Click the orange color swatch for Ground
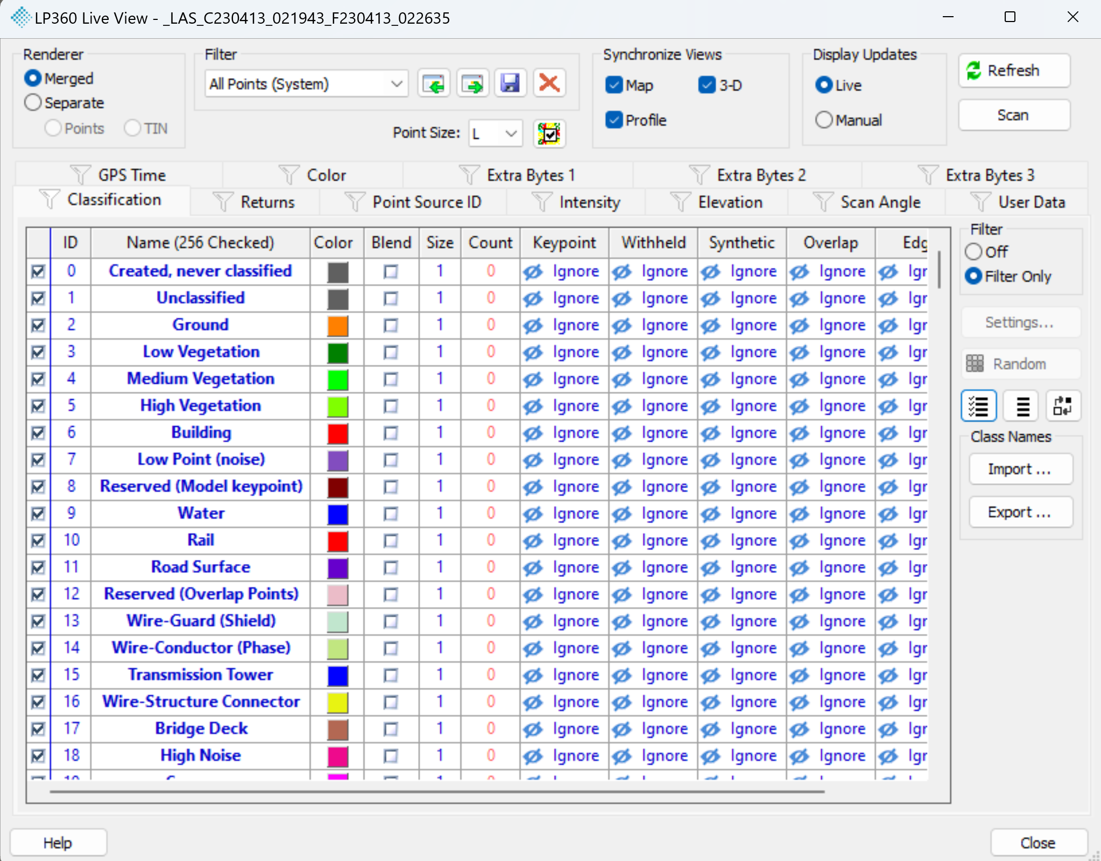 click(337, 326)
